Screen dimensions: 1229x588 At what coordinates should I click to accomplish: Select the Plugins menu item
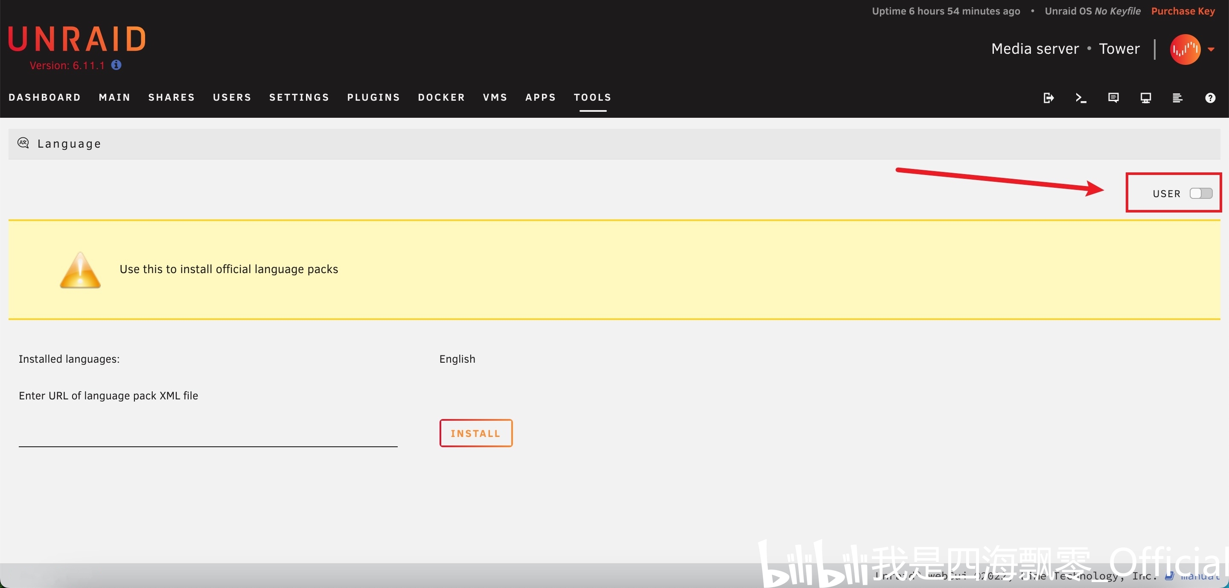tap(373, 97)
